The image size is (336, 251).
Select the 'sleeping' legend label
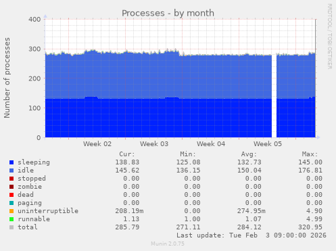point(34,162)
